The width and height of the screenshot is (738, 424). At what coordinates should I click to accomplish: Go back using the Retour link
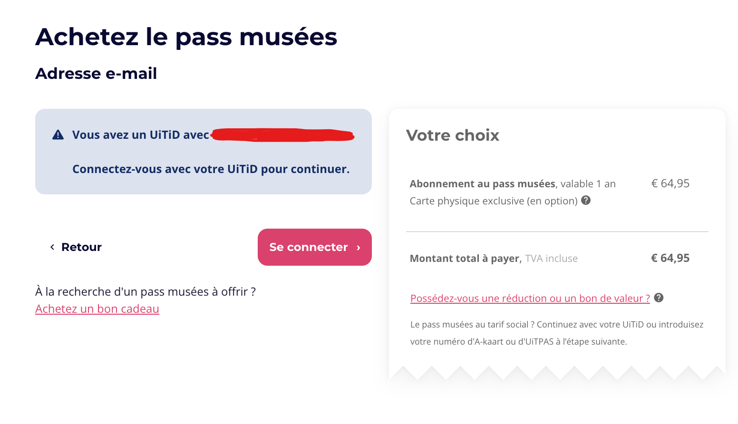click(76, 247)
